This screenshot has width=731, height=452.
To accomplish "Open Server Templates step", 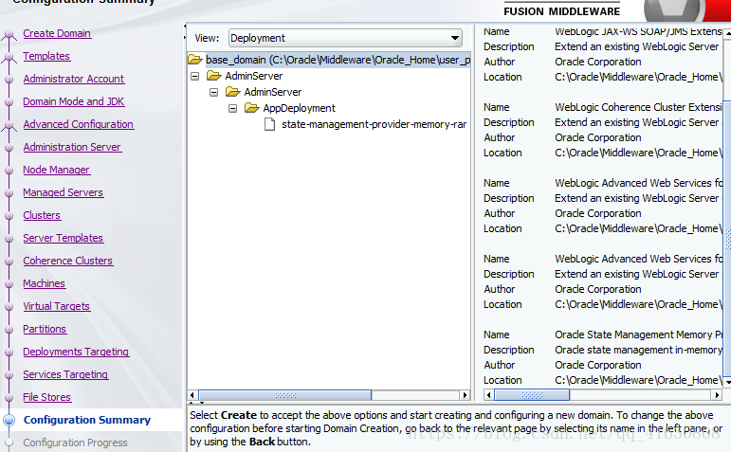I will [63, 238].
